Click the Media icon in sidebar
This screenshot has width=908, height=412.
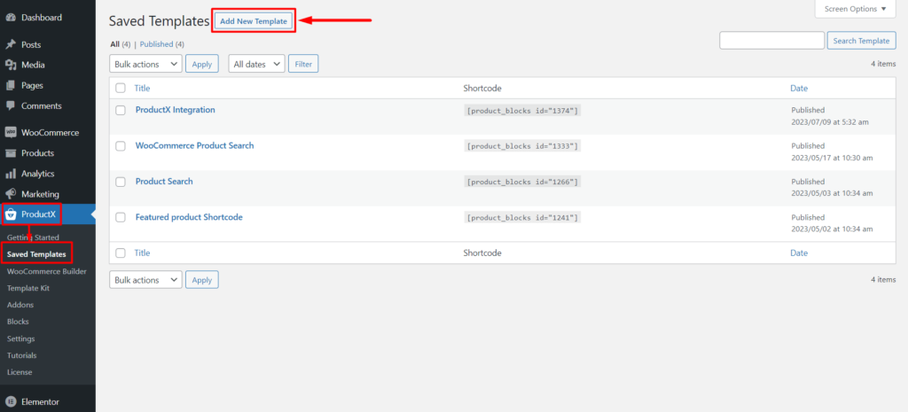[11, 65]
